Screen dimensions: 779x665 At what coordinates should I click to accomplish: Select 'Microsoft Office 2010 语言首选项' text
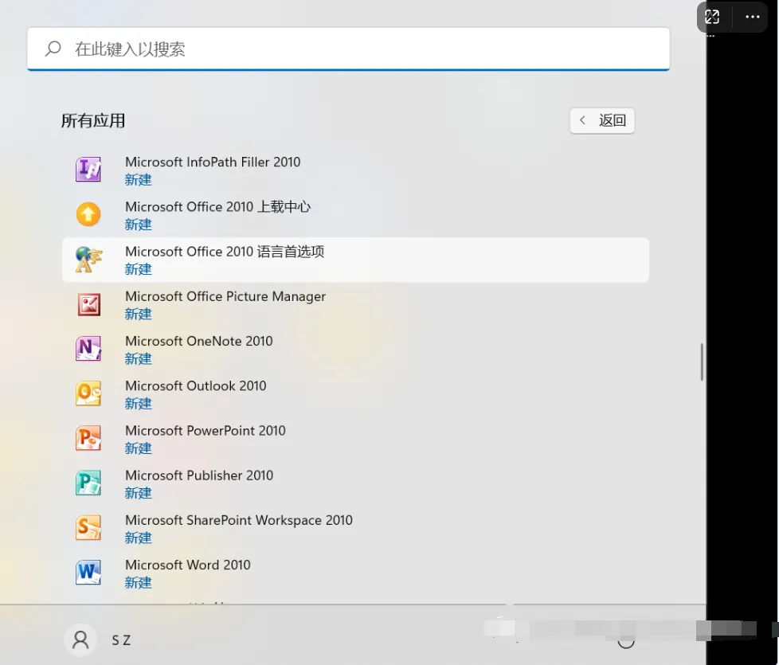point(225,252)
